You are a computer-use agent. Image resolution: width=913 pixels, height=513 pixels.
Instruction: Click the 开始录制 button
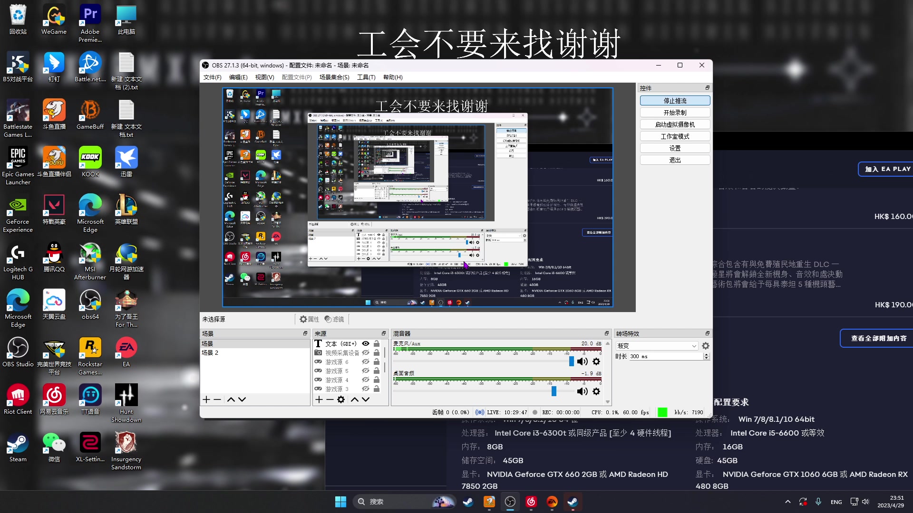[675, 113]
